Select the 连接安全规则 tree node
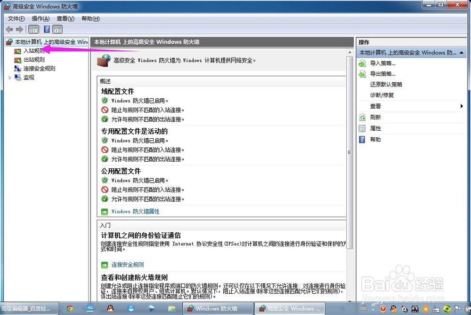 click(40, 69)
